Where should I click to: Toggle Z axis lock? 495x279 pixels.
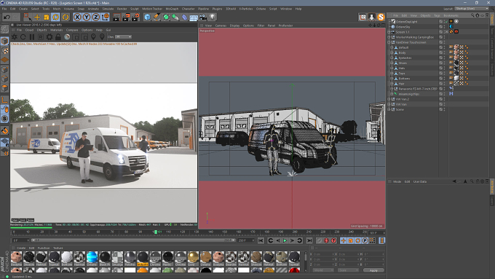tap(96, 17)
